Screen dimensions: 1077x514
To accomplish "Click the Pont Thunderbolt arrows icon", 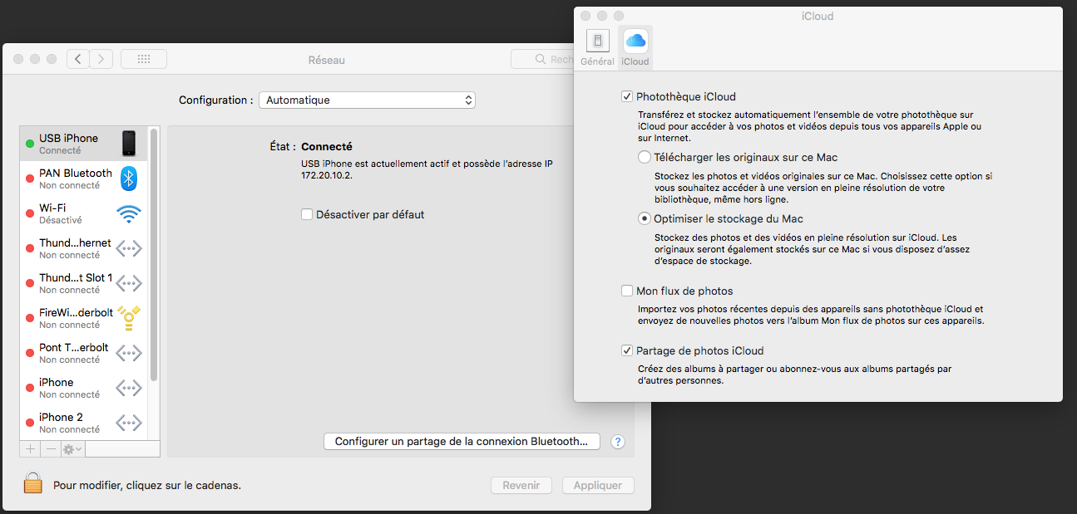I will coord(129,353).
